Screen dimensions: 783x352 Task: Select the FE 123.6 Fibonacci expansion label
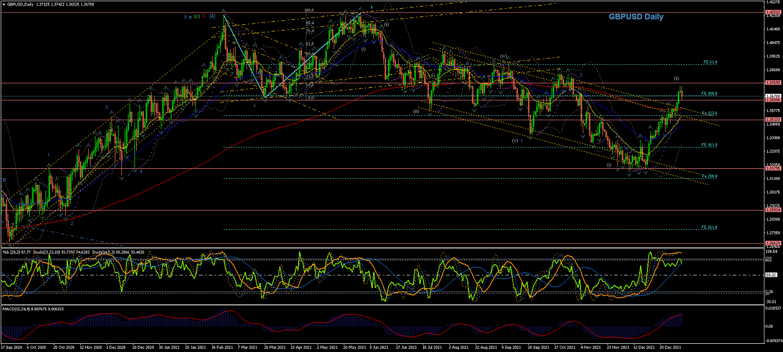709,113
